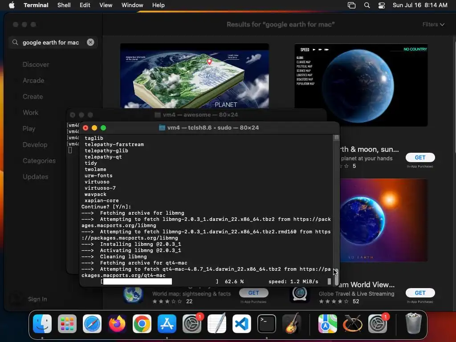This screenshot has width=456, height=342.
Task: Open the PLANET terrain app screenshot
Action: click(195, 76)
